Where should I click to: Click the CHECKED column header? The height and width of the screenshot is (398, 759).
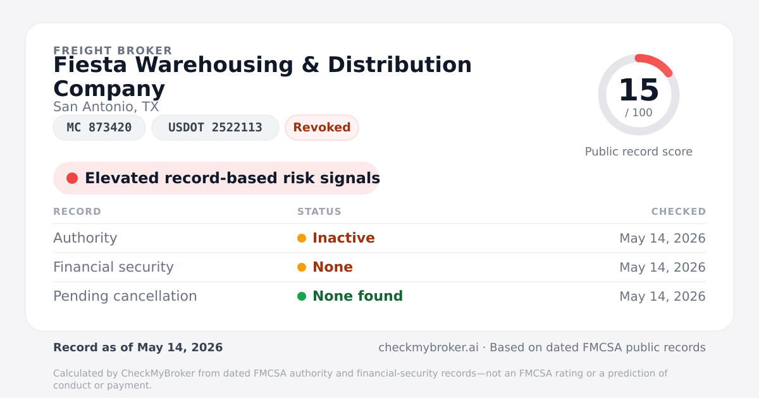coord(679,212)
